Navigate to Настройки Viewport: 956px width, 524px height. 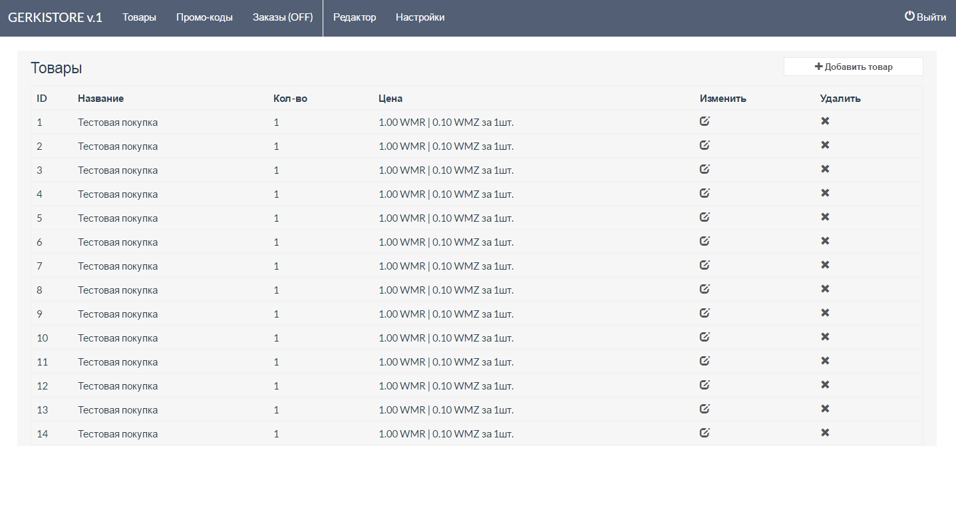tap(420, 17)
